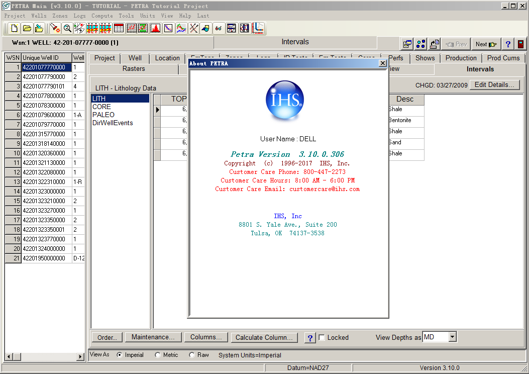Click the red exit door icon
This screenshot has width=529, height=374.
520,44
